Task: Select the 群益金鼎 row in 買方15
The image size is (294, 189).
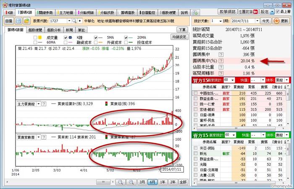Action: (239, 98)
